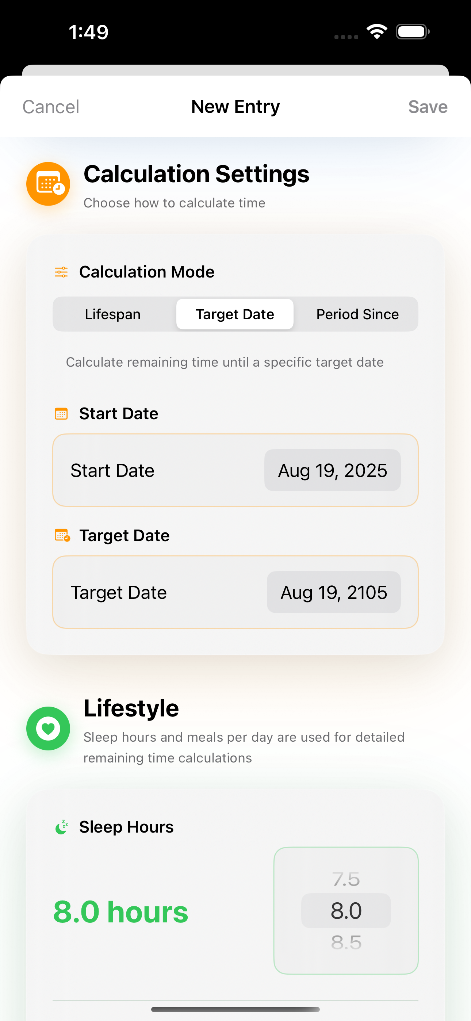The image size is (471, 1021).
Task: Tap the sliders icon beside Calculation Mode
Action: click(61, 272)
